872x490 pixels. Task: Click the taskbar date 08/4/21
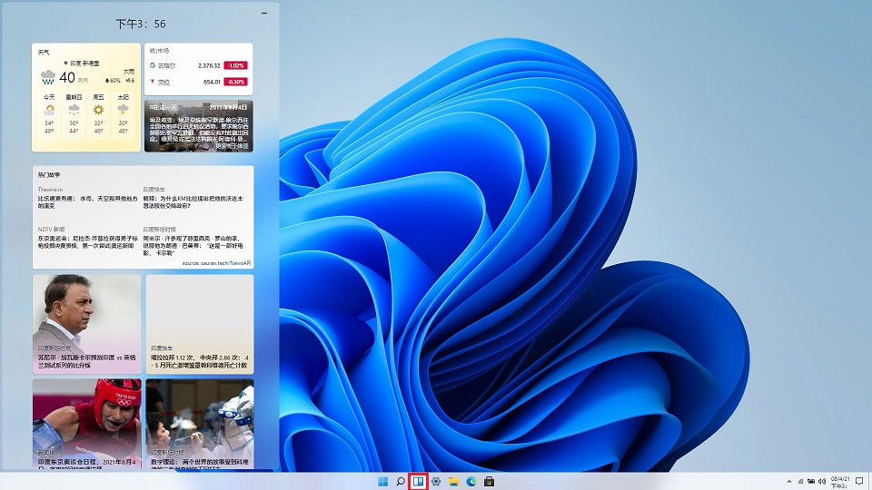840,479
